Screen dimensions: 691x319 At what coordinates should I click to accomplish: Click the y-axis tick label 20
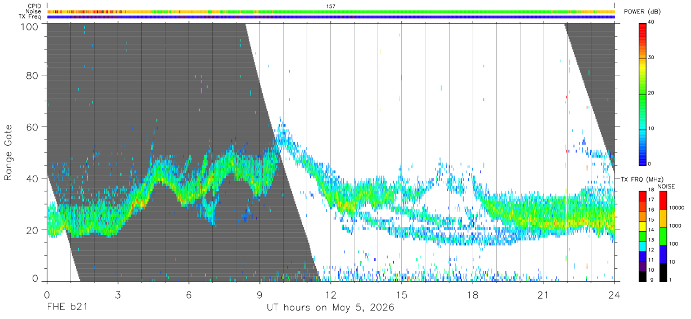[33, 230]
